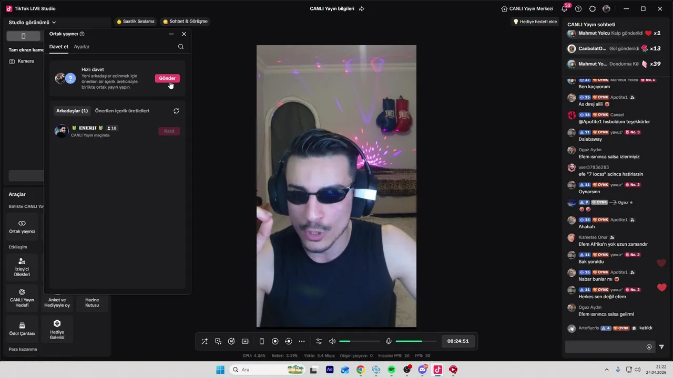This screenshot has height=378, width=673.
Task: Mute the microphone icon
Action: [x=389, y=341]
